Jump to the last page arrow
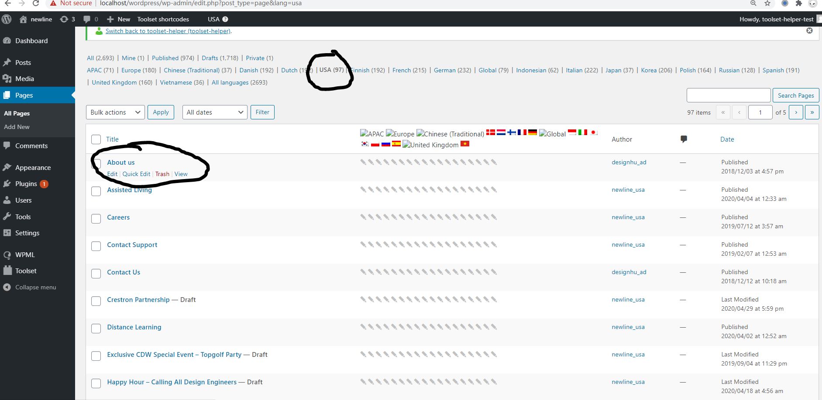This screenshot has width=822, height=400. (x=812, y=112)
